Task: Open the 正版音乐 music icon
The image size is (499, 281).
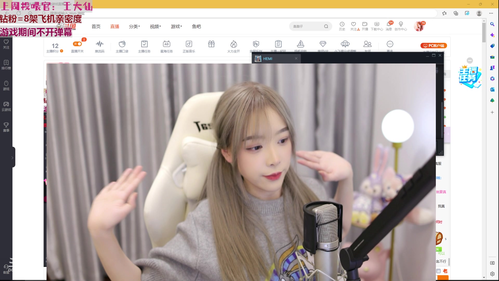Action: pyautogui.click(x=189, y=44)
